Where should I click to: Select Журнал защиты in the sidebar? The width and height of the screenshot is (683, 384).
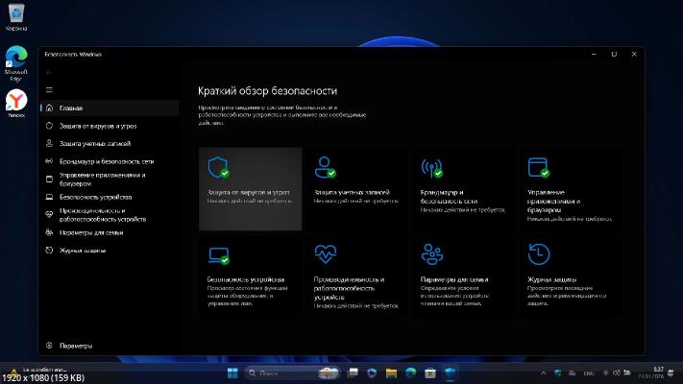point(82,250)
